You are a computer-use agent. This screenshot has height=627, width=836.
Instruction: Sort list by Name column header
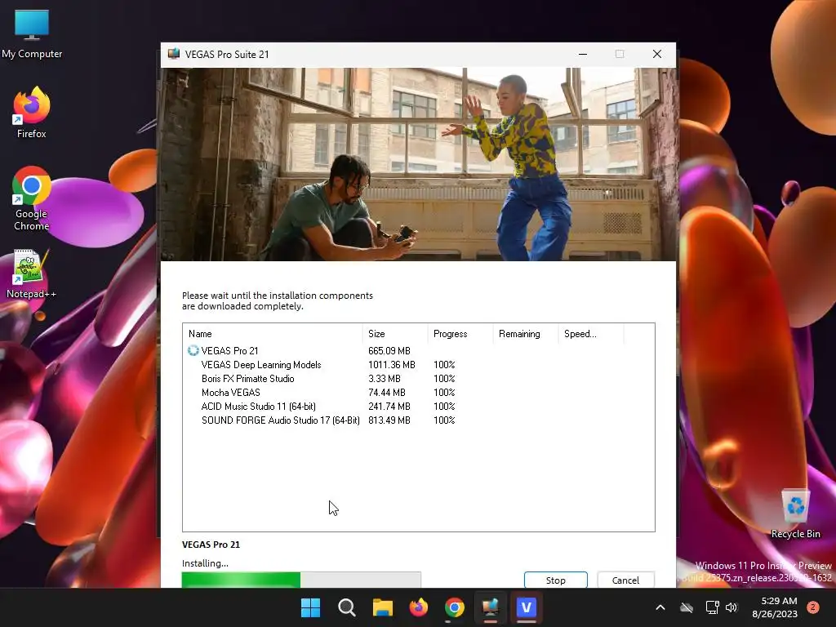[x=273, y=334]
